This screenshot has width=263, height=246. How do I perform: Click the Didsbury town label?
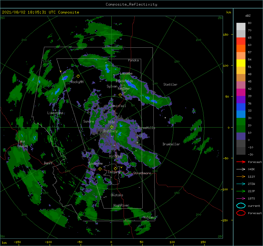click(110, 131)
